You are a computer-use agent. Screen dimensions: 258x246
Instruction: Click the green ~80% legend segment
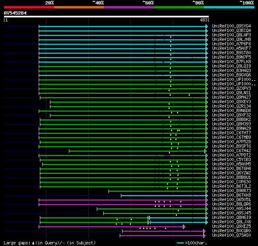click(x=179, y=7)
